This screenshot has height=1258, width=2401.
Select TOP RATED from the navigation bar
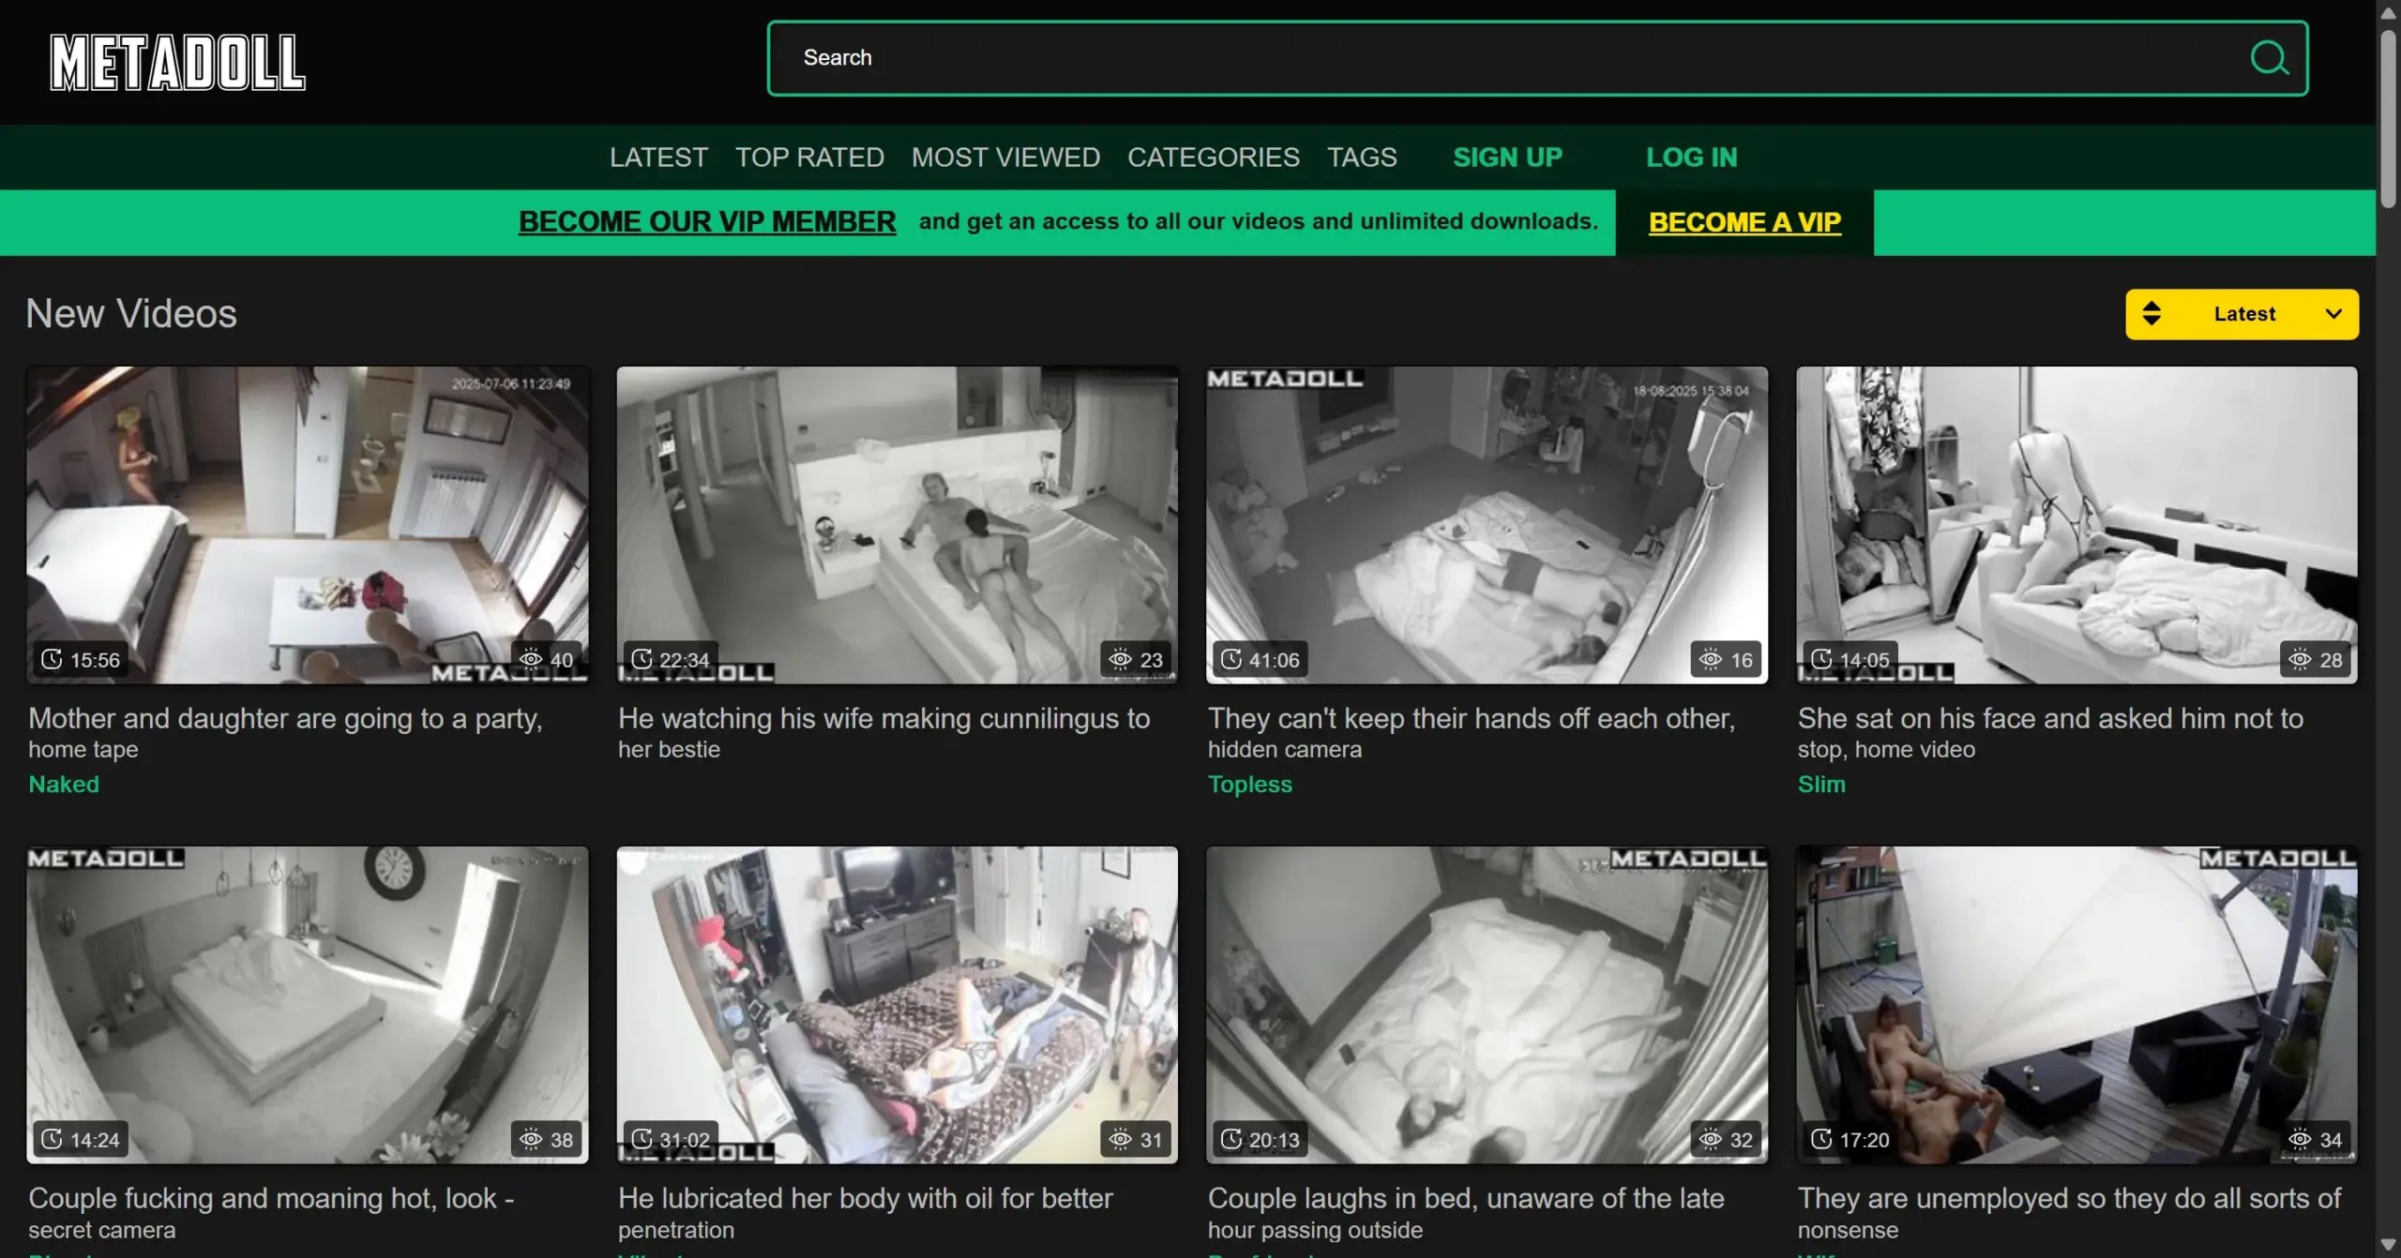(809, 157)
